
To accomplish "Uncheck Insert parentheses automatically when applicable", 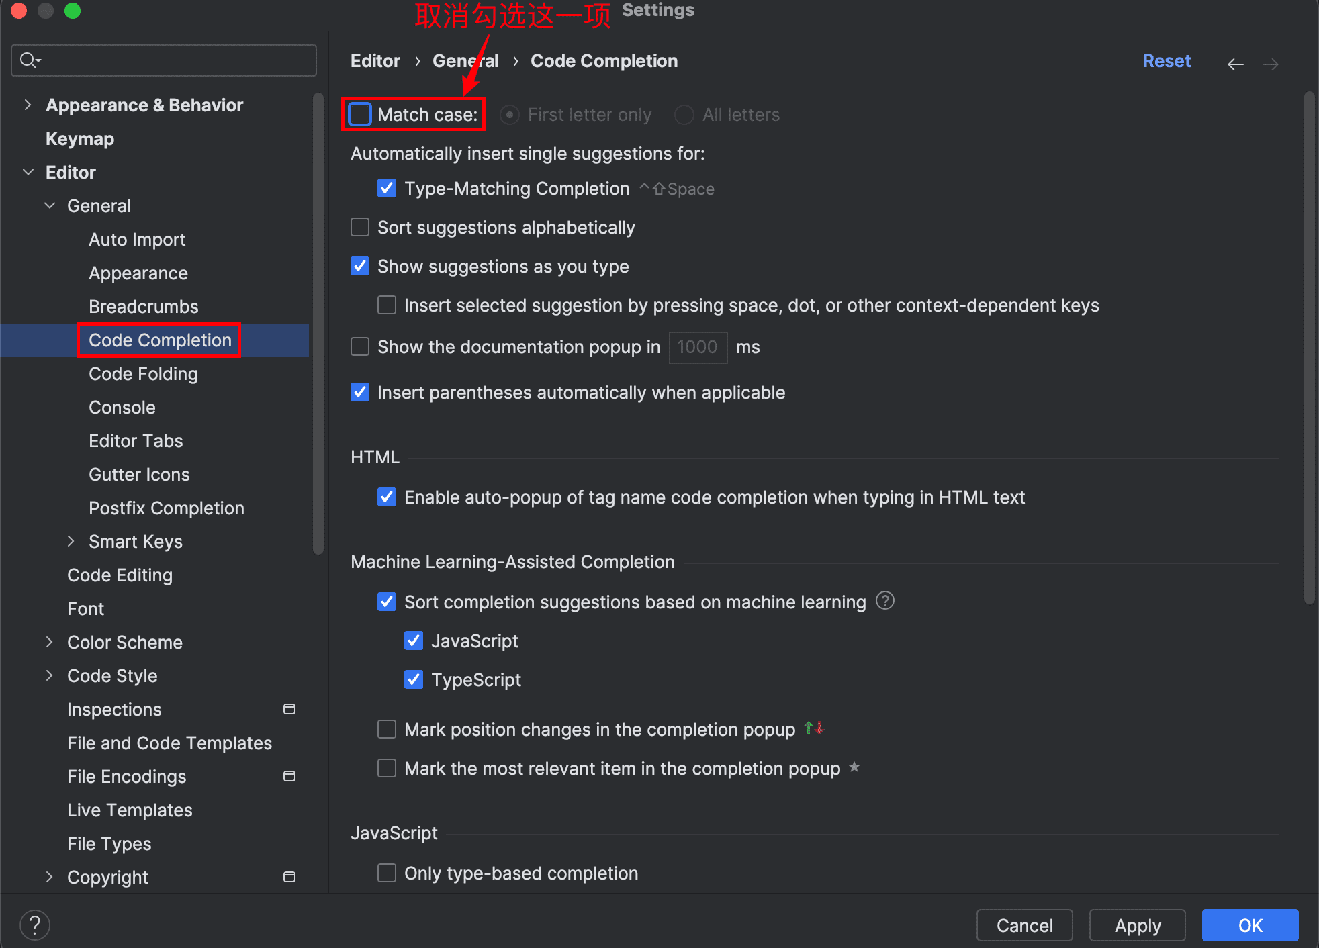I will [x=360, y=392].
